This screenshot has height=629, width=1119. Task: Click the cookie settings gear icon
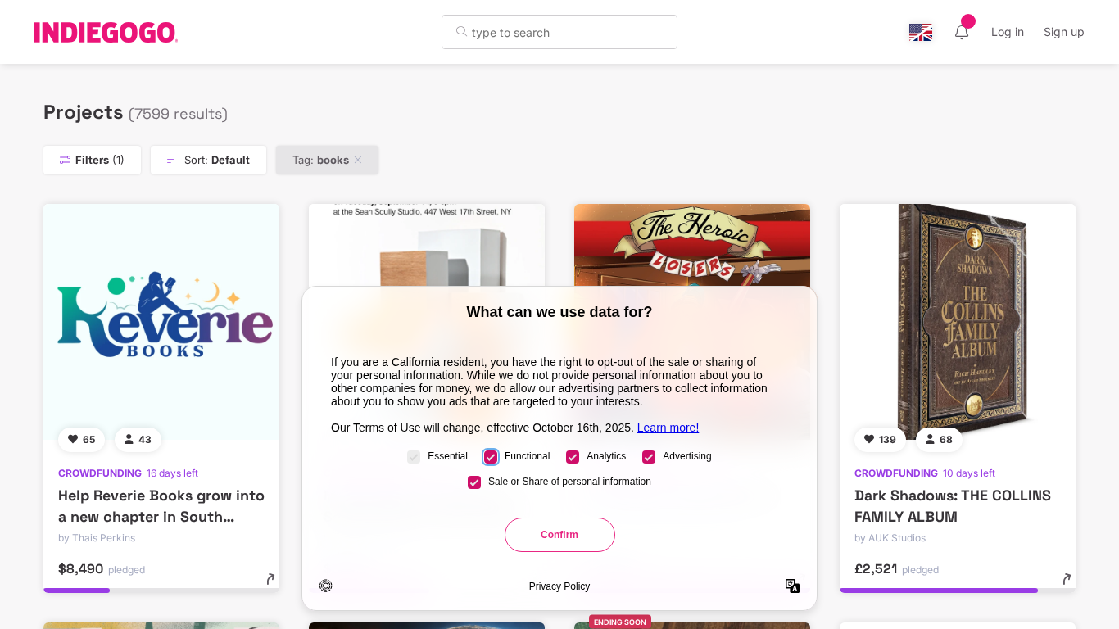326,586
